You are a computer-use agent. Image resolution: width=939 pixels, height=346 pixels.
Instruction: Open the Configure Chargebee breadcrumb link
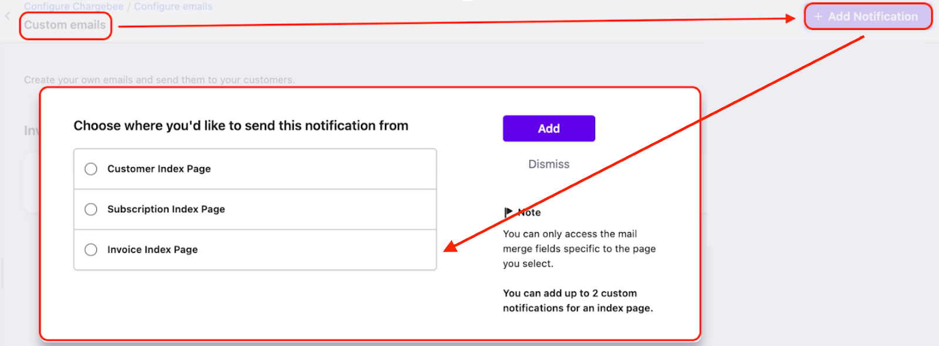coord(74,6)
